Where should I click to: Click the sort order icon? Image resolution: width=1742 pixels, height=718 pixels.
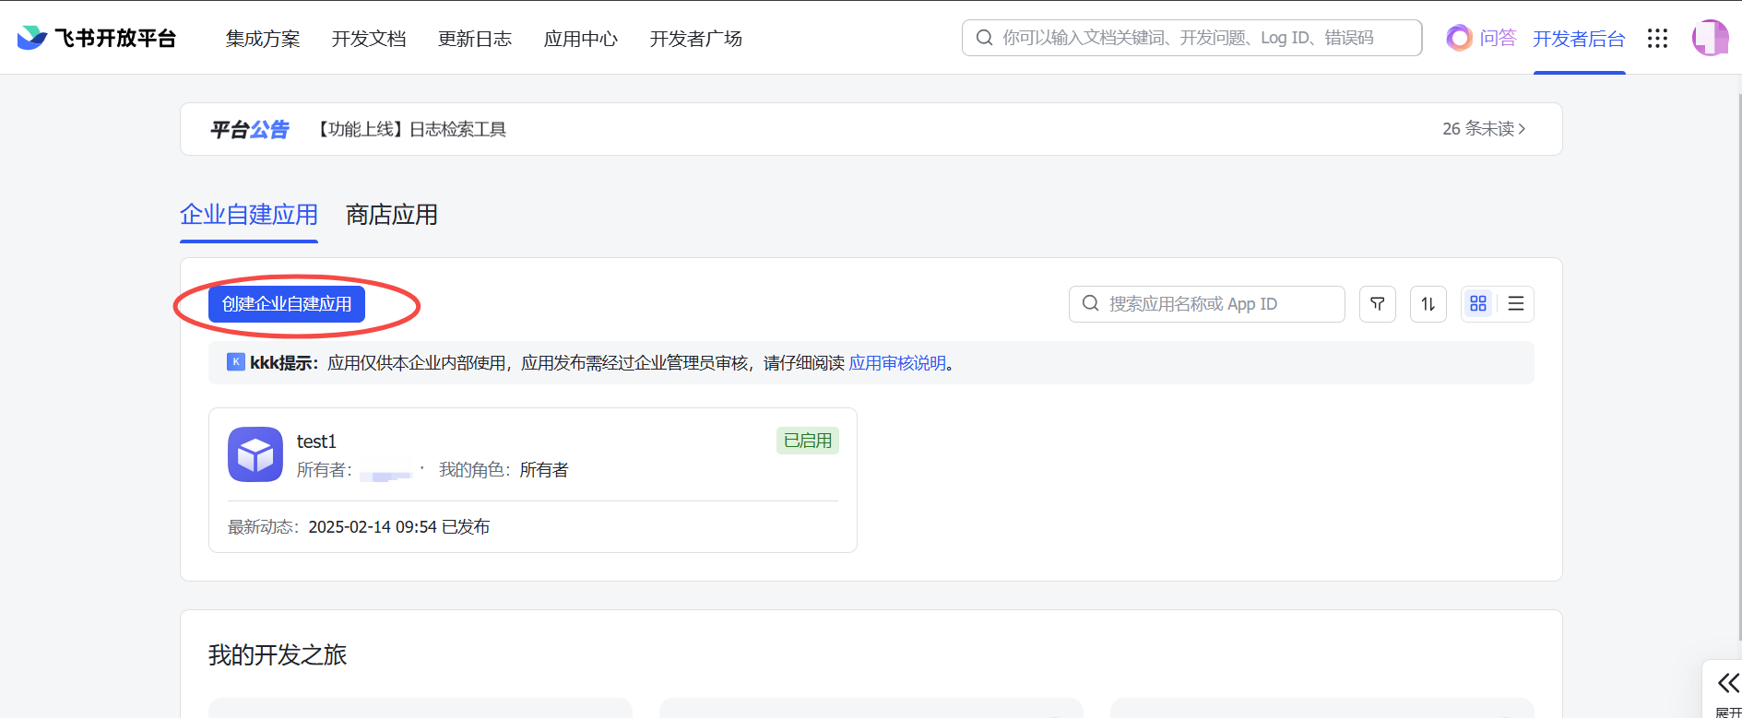[1428, 304]
